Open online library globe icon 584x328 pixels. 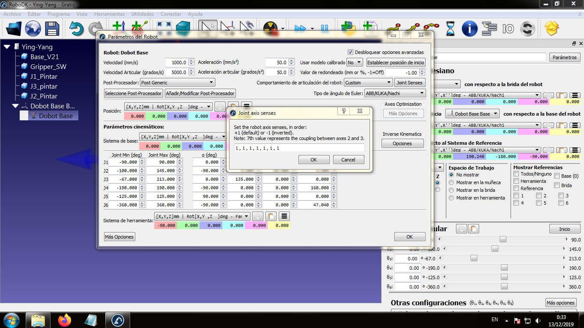pyautogui.click(x=33, y=29)
